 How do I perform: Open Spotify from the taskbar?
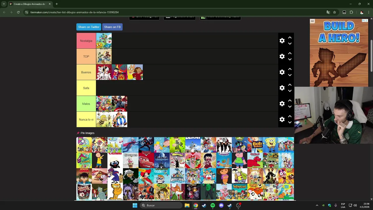pos(212,205)
